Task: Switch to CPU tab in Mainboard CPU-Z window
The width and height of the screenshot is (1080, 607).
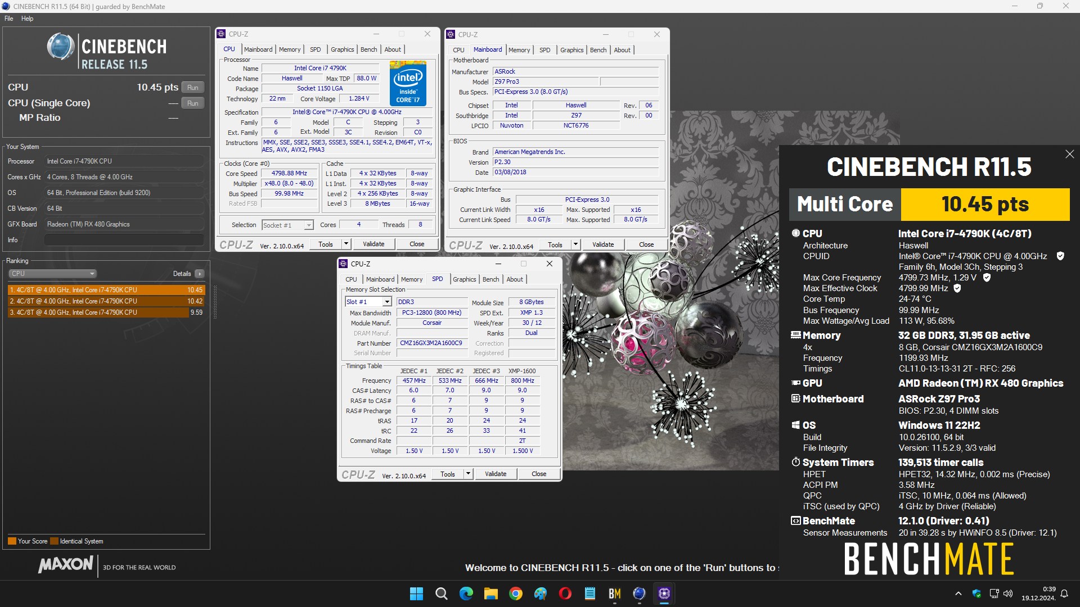Action: coord(459,50)
